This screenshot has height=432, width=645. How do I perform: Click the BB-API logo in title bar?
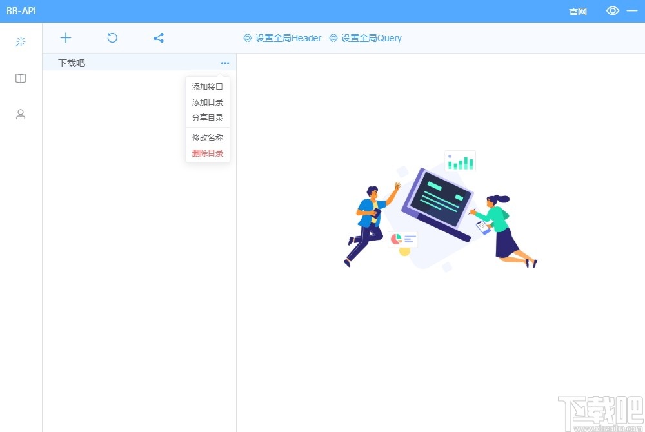[x=21, y=11]
